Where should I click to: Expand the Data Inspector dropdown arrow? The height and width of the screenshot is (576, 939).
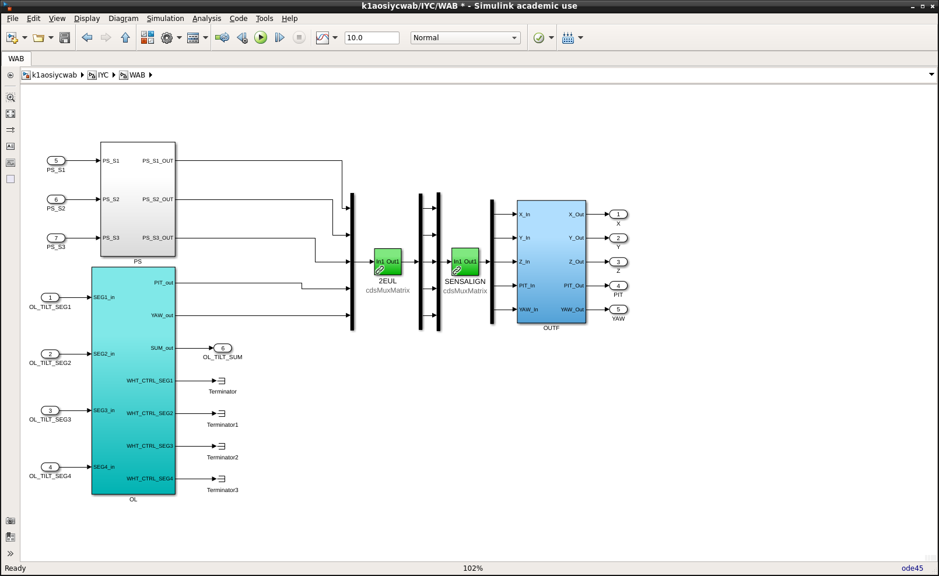335,38
